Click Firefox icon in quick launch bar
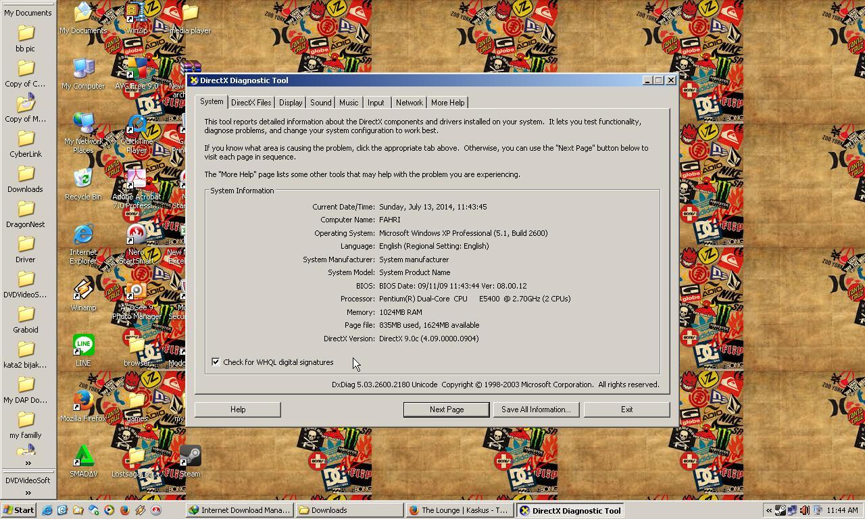Screen dimensions: 865x519 point(124,510)
